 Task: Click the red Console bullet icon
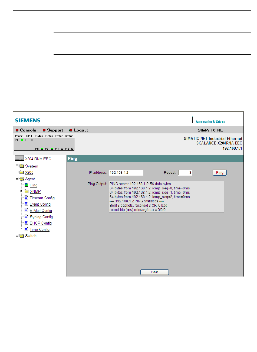point(17,130)
